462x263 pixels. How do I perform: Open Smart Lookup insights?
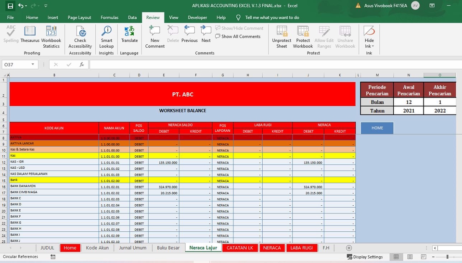[x=106, y=37]
